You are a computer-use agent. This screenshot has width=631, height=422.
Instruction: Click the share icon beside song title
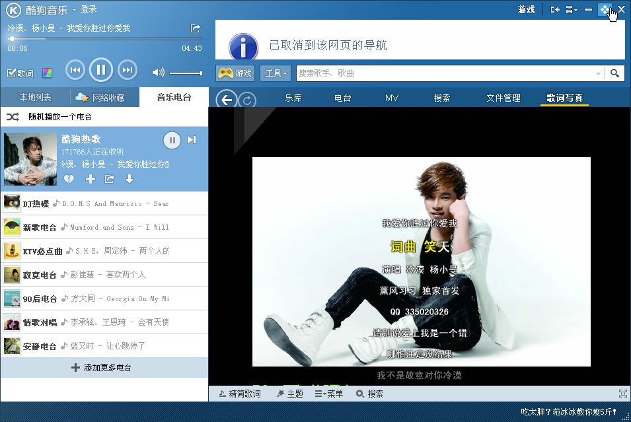tap(196, 28)
